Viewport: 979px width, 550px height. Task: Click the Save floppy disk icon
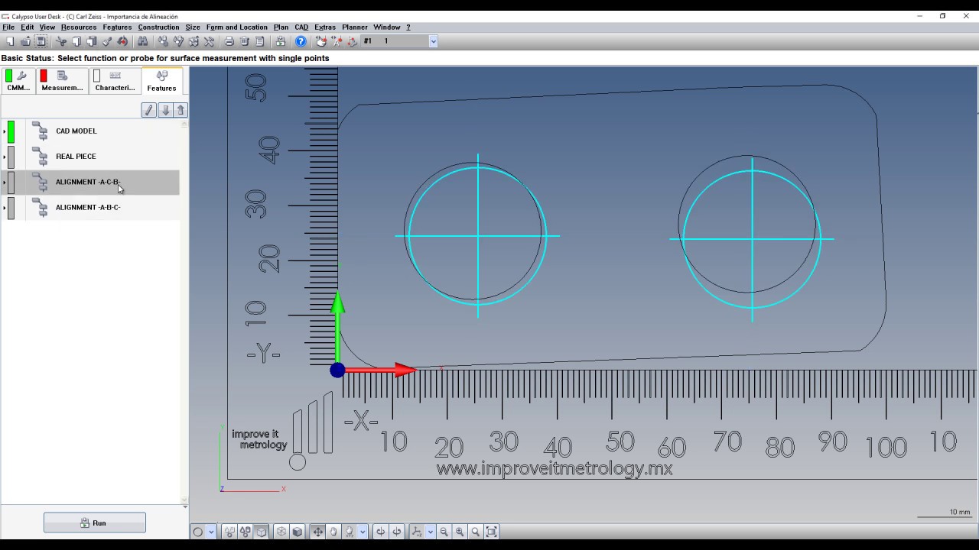tap(41, 41)
